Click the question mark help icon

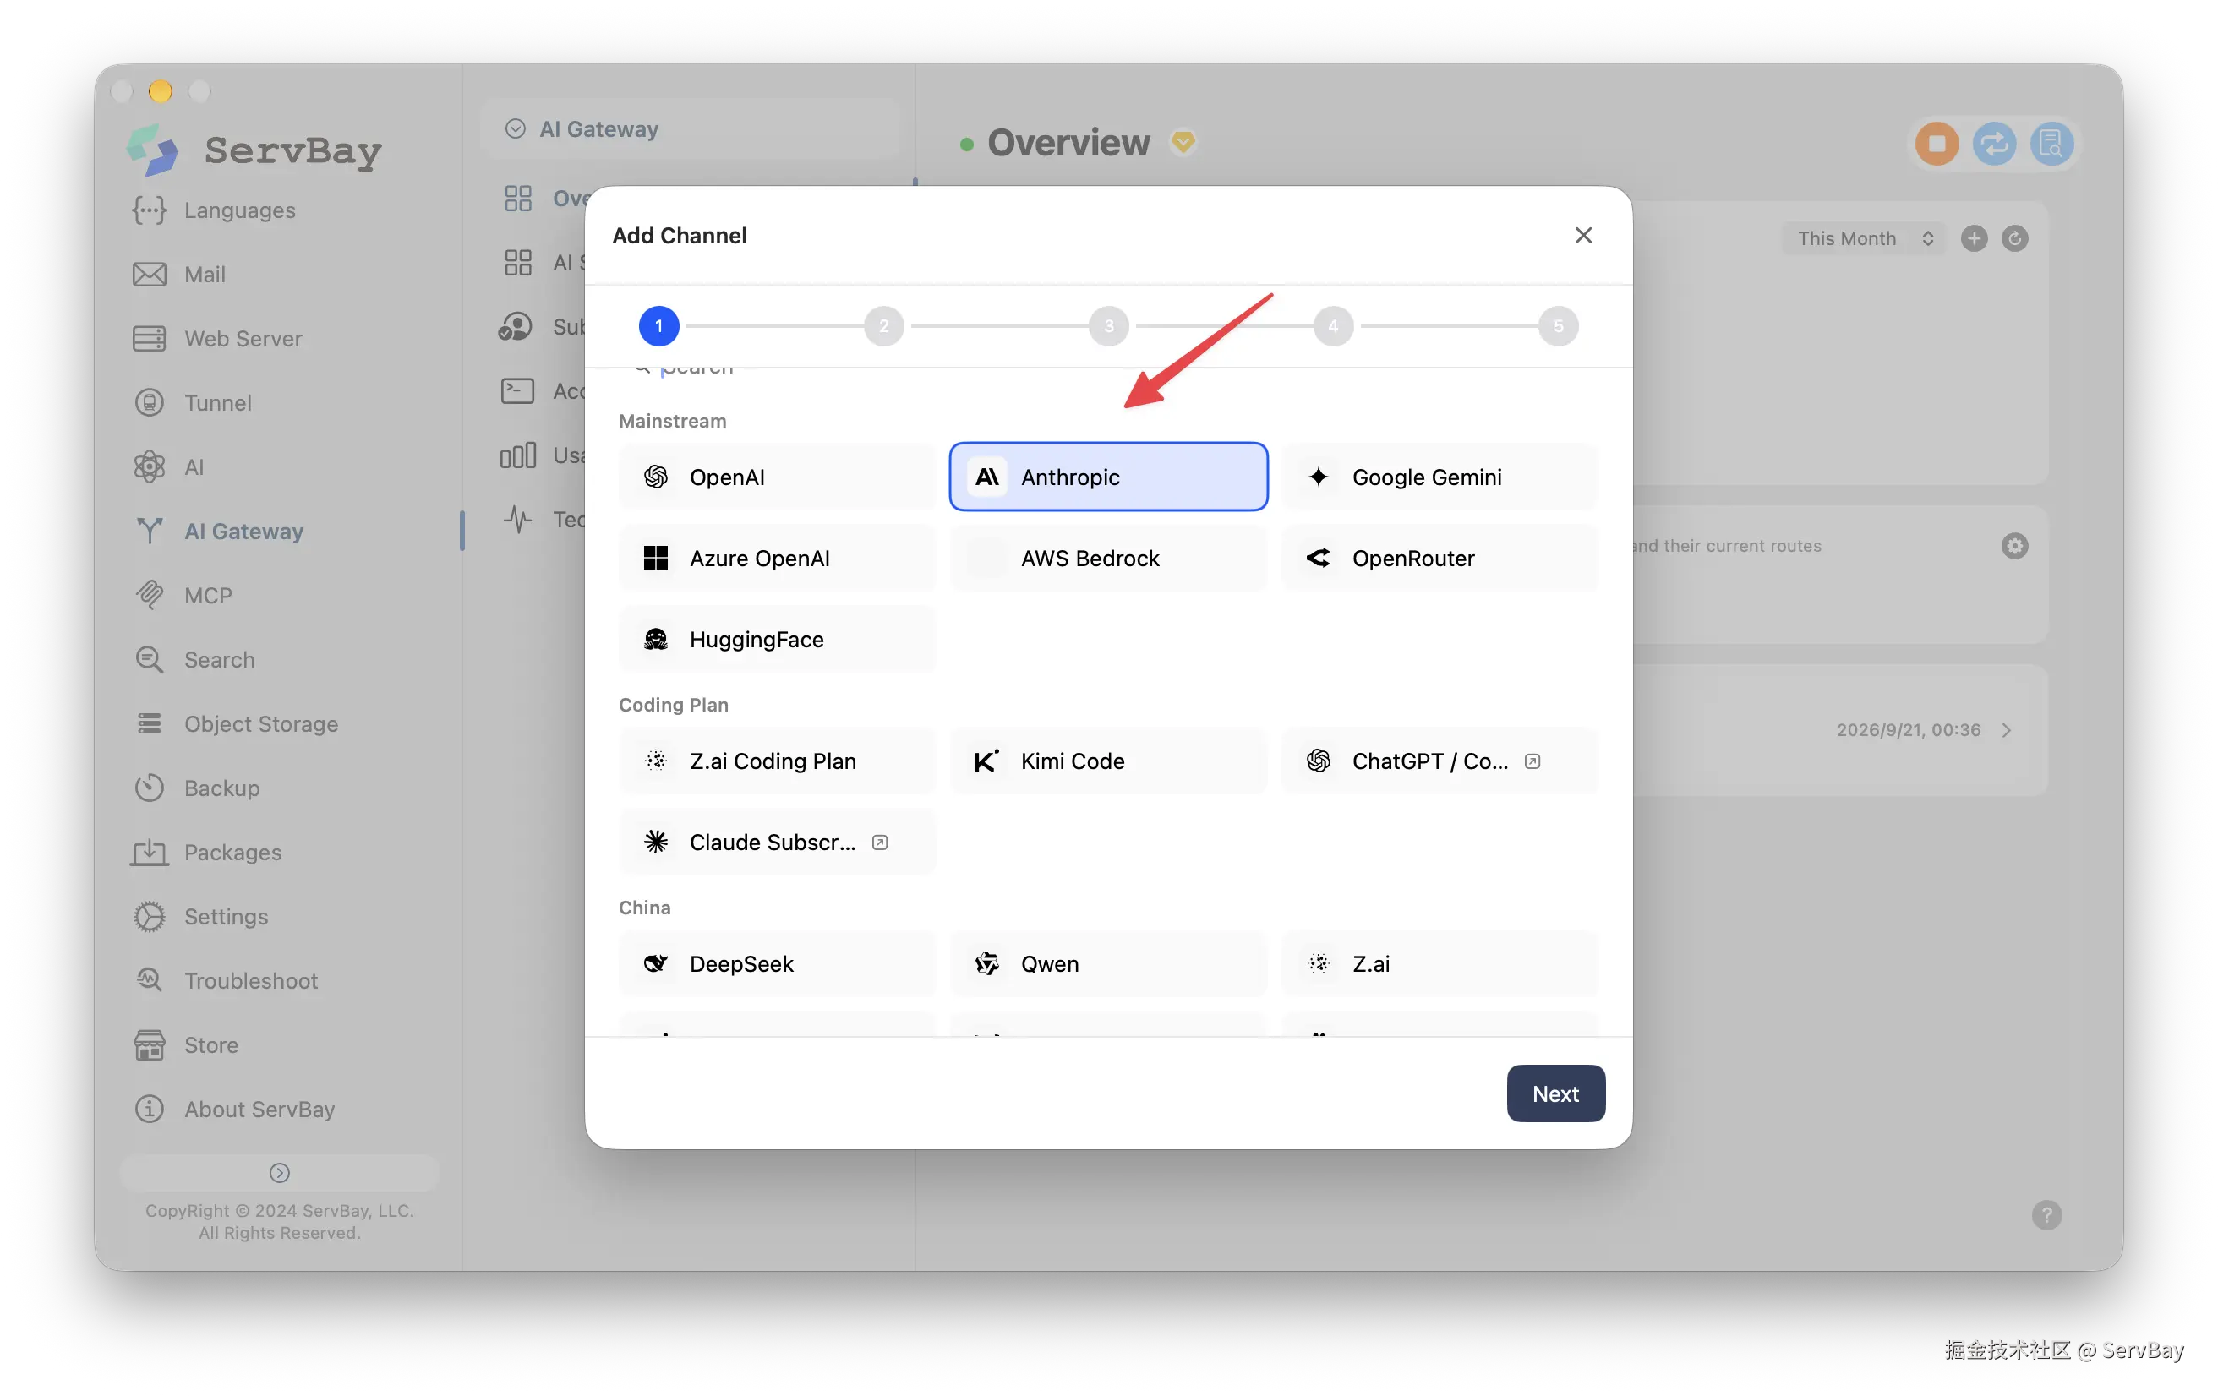[x=2046, y=1214]
